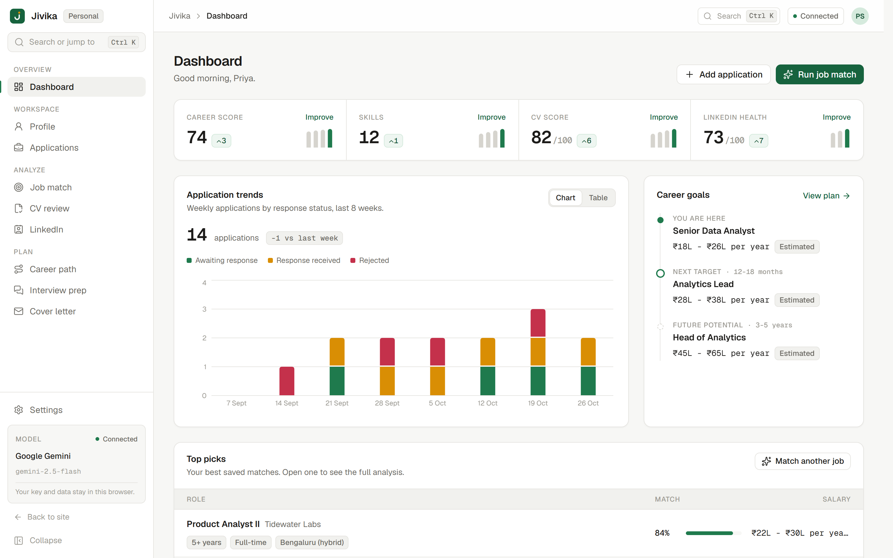Click the 19 Oct rejected bar segment
The image size is (893, 558).
[538, 323]
